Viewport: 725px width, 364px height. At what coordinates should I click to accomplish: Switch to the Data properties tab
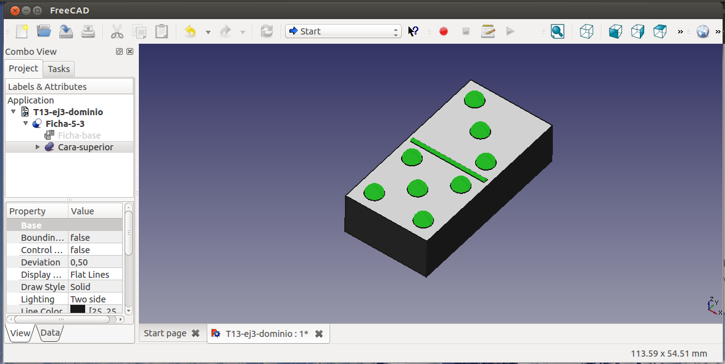[x=50, y=333]
